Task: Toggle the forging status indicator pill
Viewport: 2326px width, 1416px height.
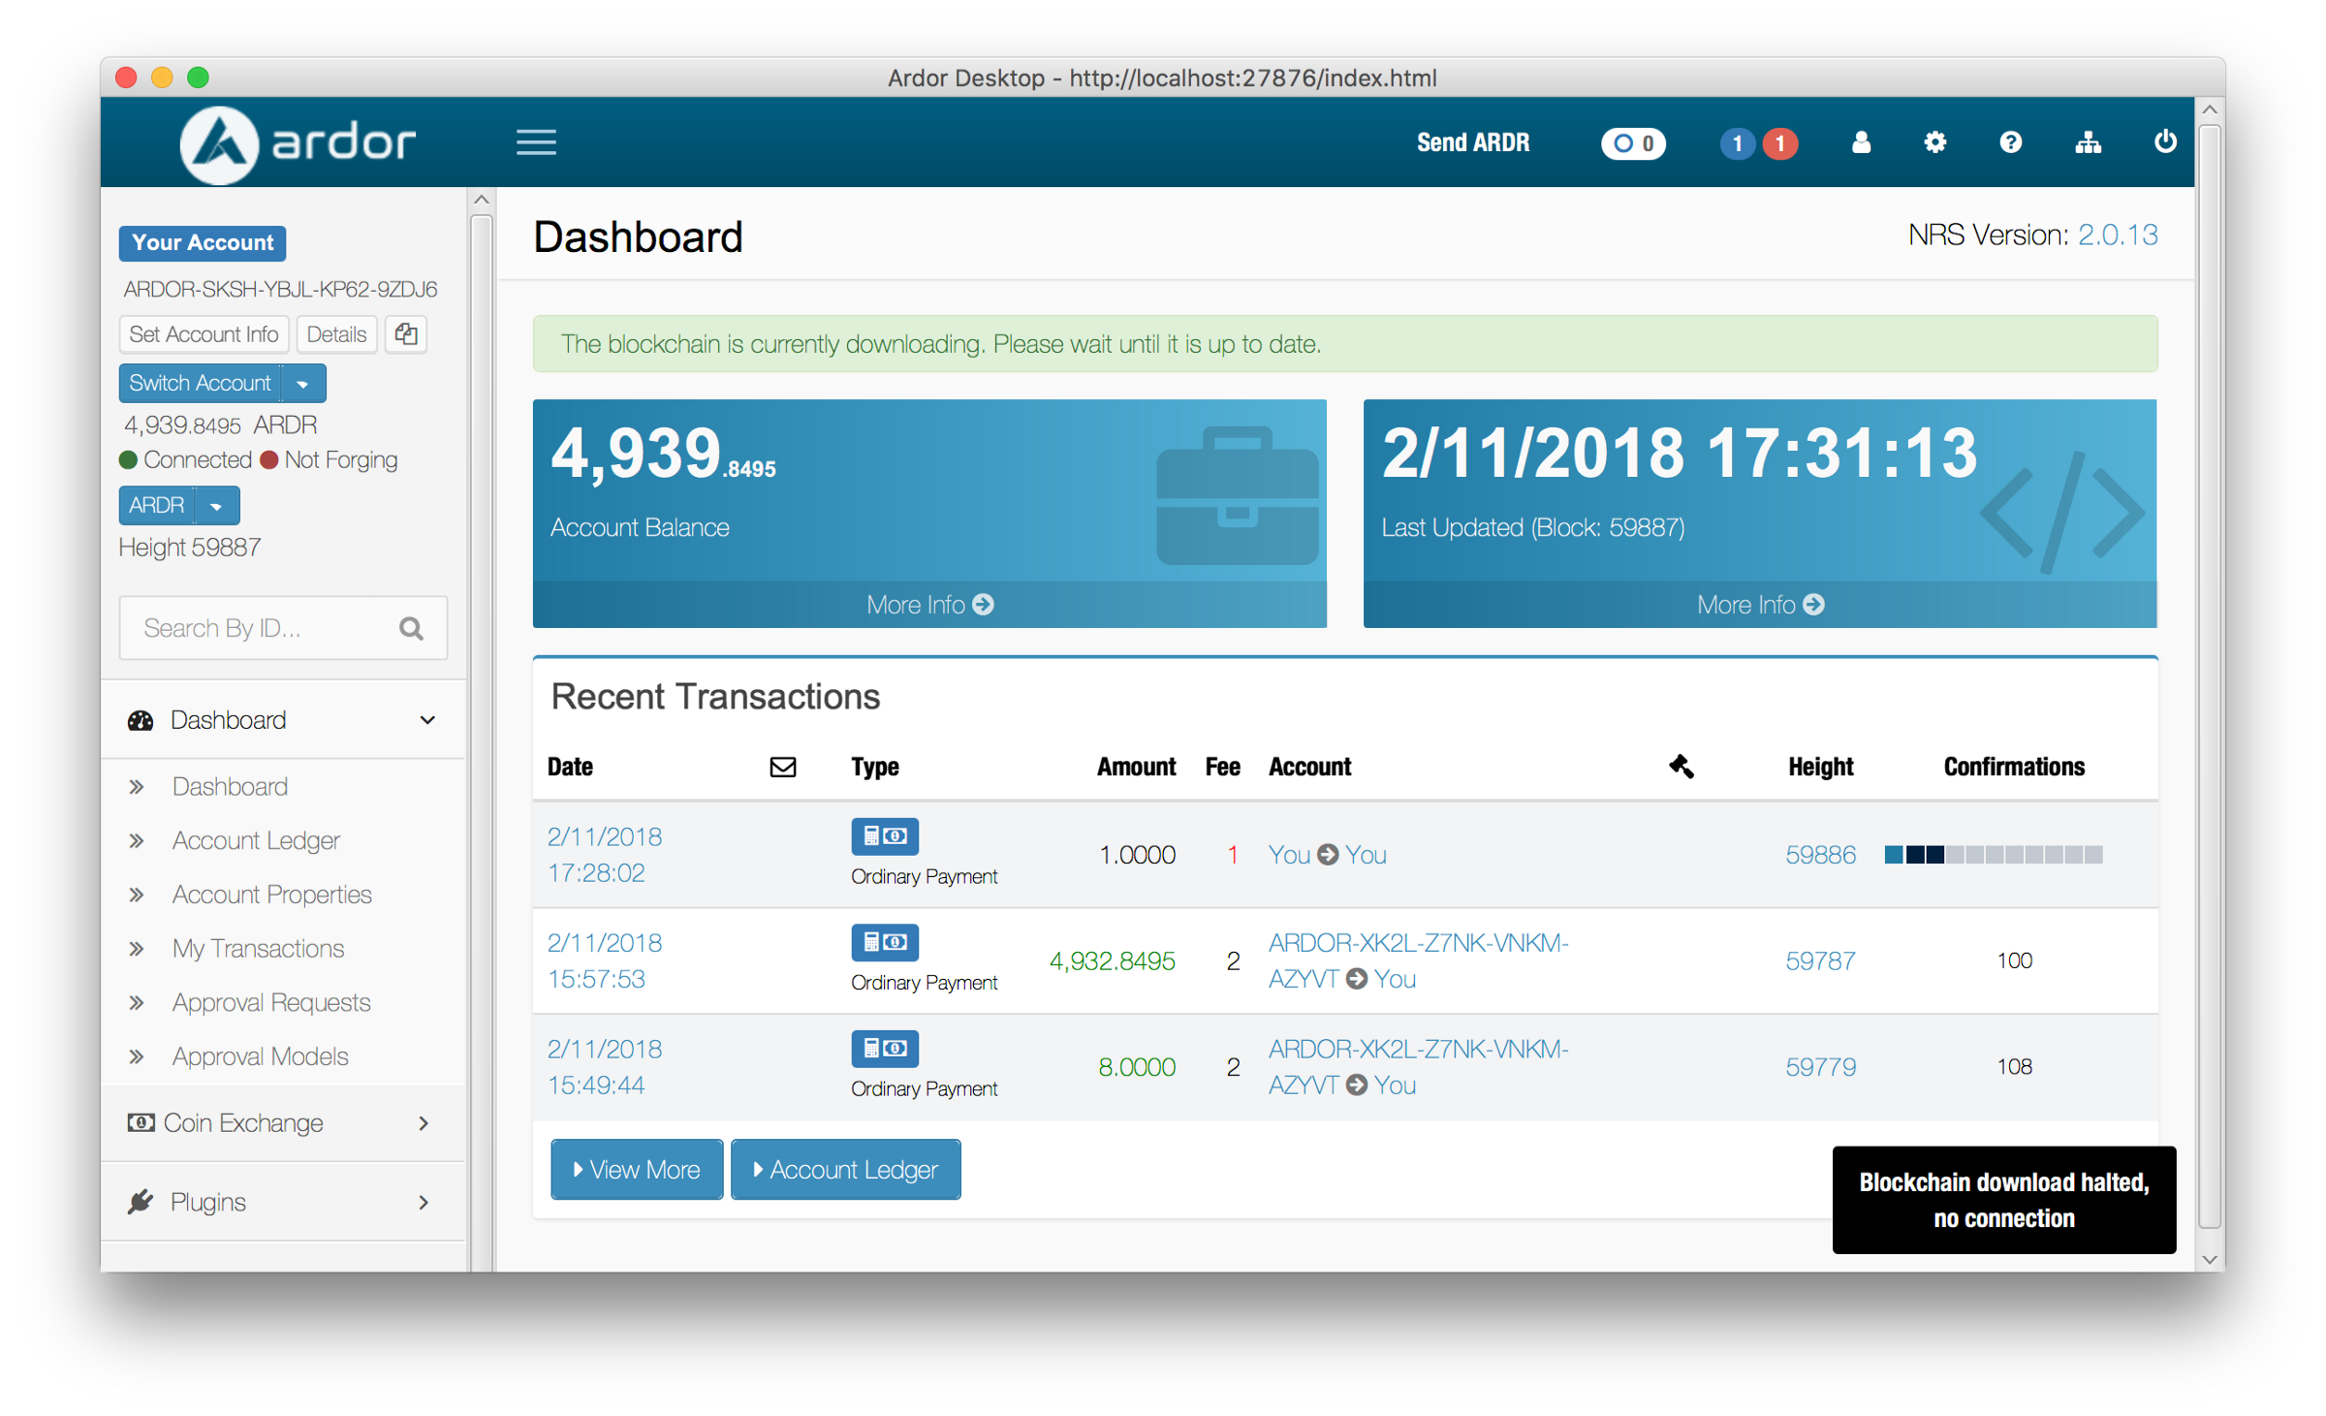Action: point(1633,143)
